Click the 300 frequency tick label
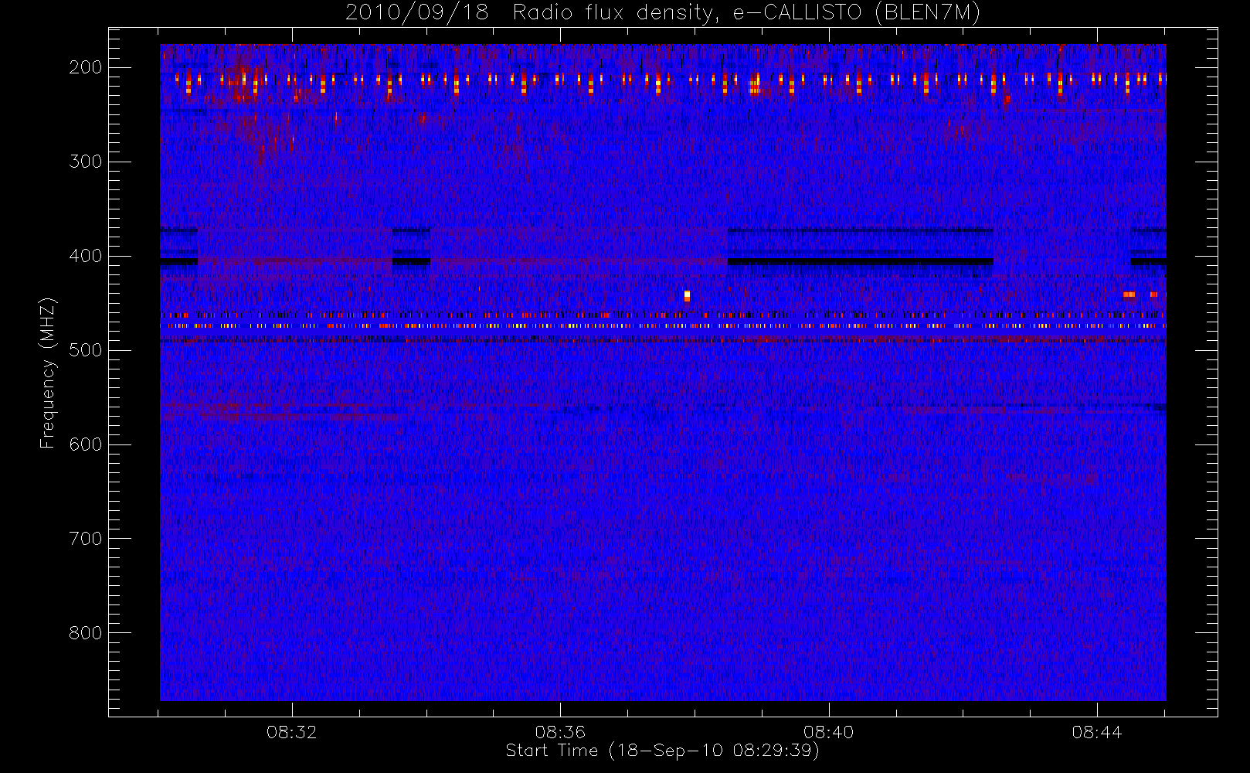This screenshot has width=1250, height=773. 86,162
